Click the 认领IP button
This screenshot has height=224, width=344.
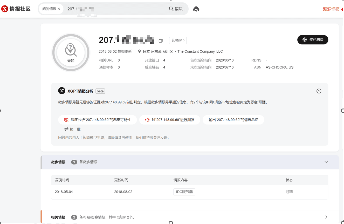[178, 40]
